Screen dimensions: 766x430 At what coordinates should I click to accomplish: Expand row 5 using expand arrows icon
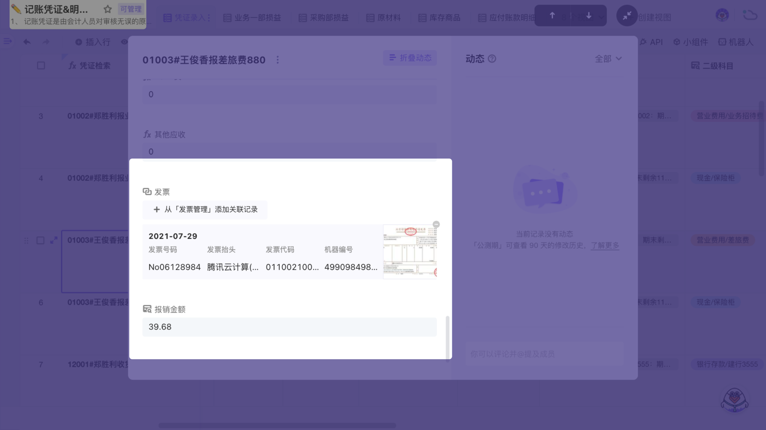coord(54,240)
